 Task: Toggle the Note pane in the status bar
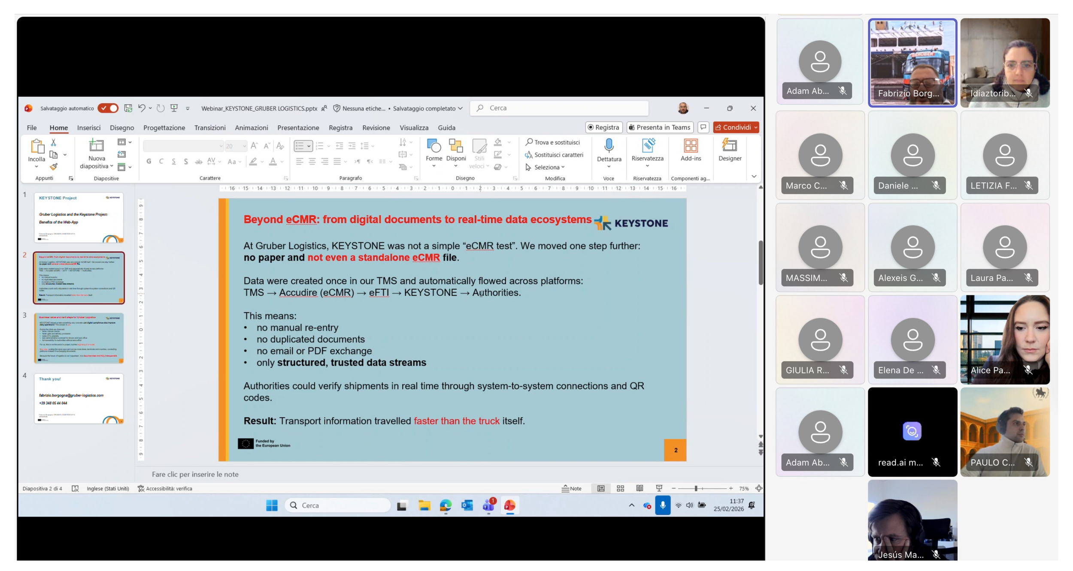(571, 488)
